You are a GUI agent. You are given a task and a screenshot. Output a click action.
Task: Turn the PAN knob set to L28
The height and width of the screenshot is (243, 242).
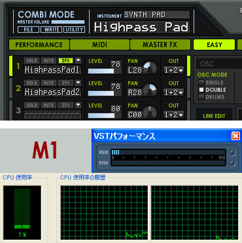click(x=150, y=68)
